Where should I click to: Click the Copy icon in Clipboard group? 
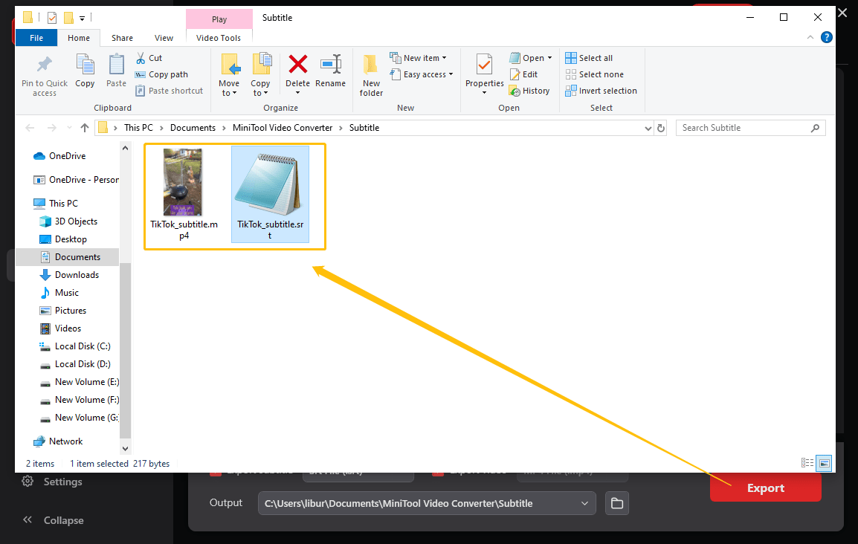pos(85,65)
